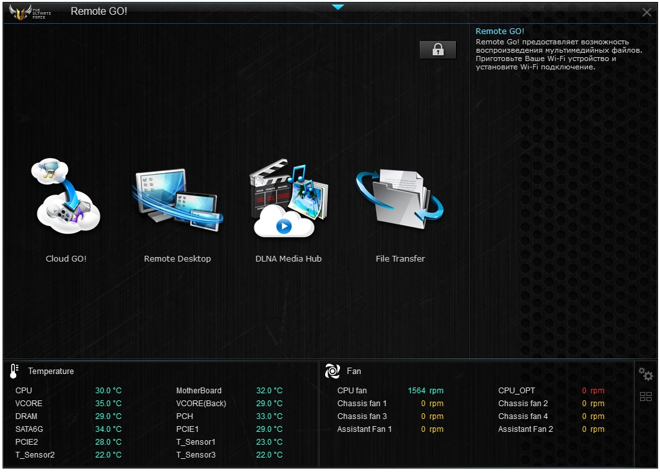This screenshot has width=660, height=473.
Task: Click the PCH temperature value 33.0 °C
Action: coord(269,416)
